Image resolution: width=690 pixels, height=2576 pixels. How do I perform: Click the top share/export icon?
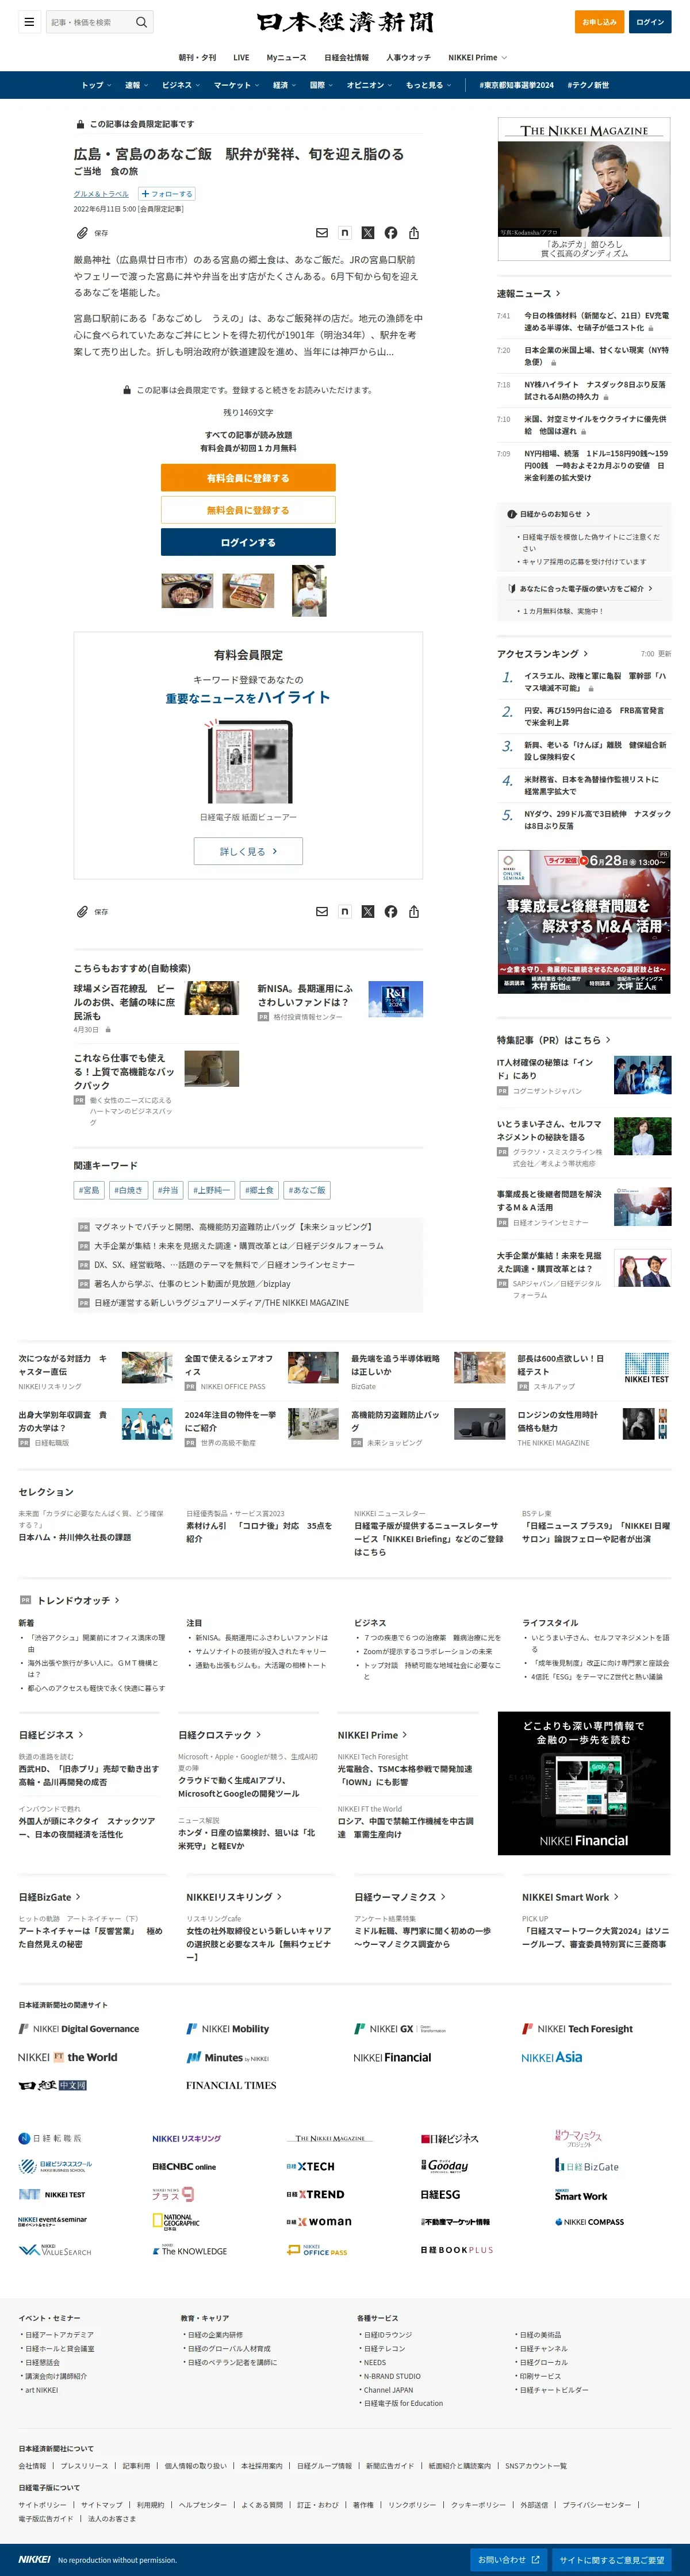click(414, 233)
